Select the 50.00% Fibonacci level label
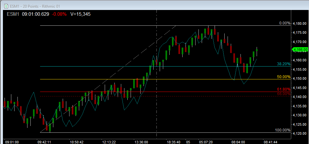 283,77
